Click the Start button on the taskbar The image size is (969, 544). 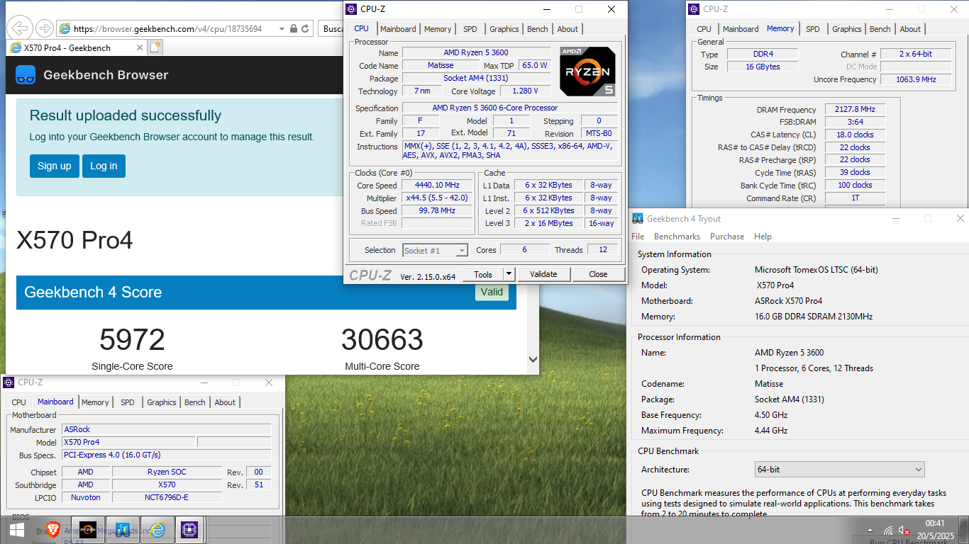[16, 530]
